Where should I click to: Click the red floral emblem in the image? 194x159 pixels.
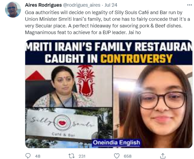[x=86, y=81]
